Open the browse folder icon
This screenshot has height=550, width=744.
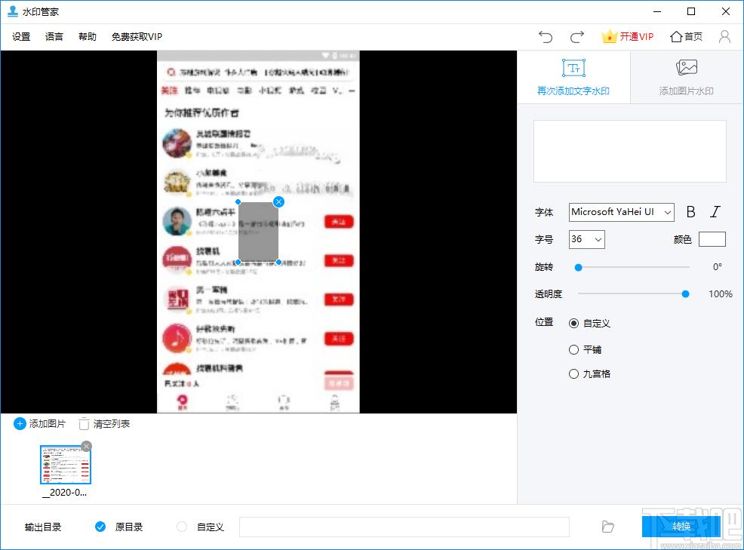tap(608, 527)
